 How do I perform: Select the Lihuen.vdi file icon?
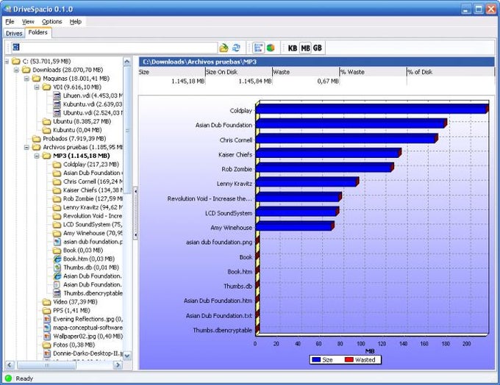click(57, 96)
